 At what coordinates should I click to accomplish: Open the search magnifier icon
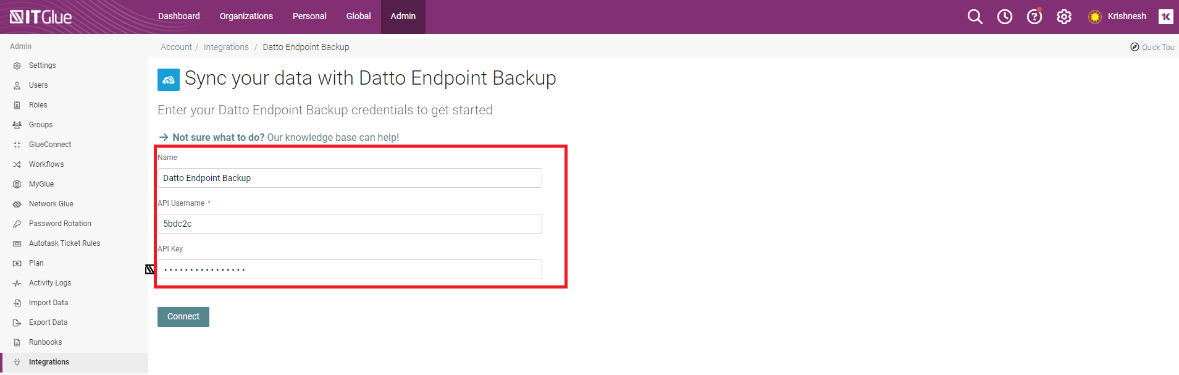click(975, 17)
